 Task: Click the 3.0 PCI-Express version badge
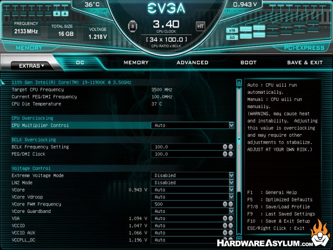coord(232,37)
